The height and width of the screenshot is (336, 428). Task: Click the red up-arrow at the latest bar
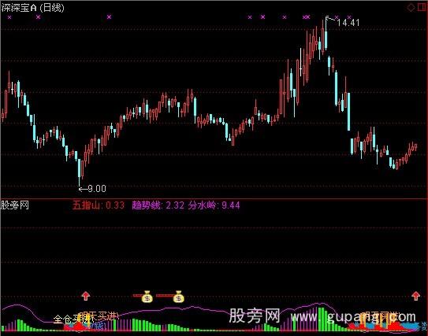(415, 296)
